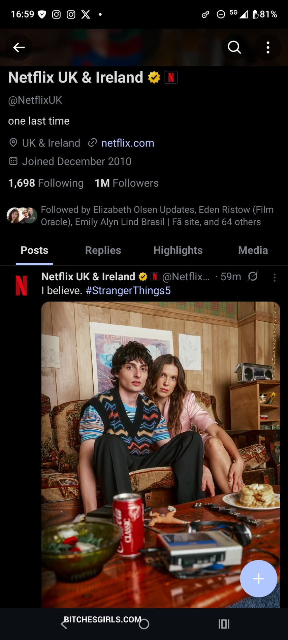Open the search magnifier icon
The height and width of the screenshot is (640, 288).
point(234,47)
